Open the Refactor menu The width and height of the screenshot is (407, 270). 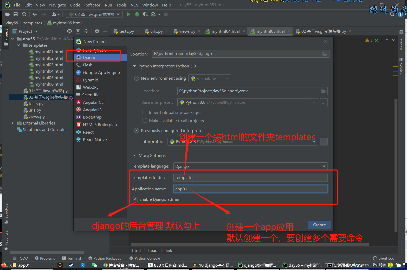92,5
